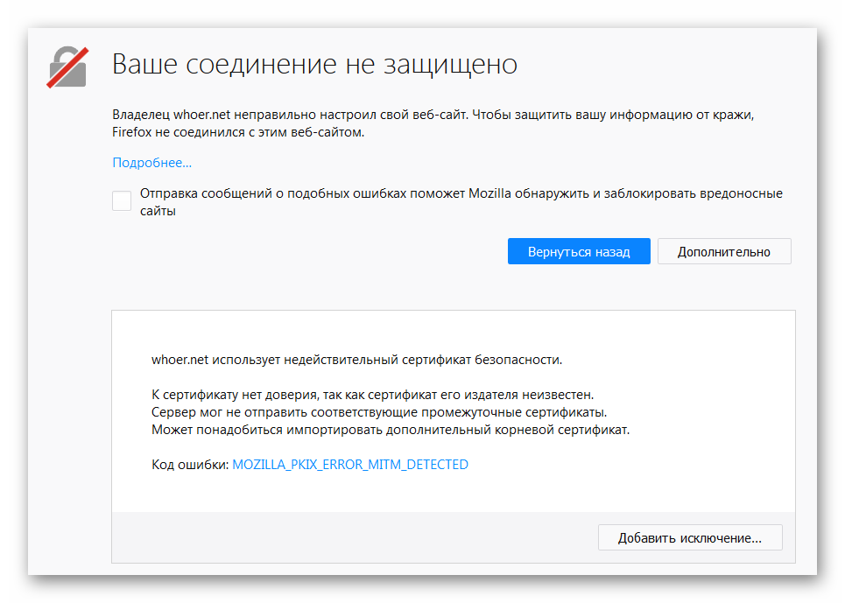
Task: Click the heading "Ваше соединение не защищено"
Action: coord(314,64)
